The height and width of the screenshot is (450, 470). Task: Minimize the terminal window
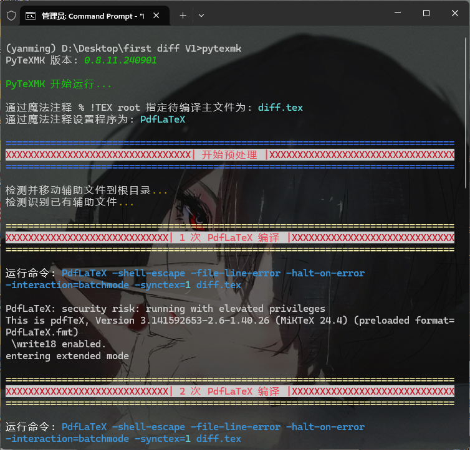(398, 13)
